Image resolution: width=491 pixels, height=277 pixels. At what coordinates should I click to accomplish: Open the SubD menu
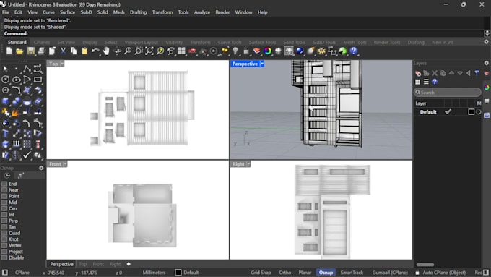(86, 12)
